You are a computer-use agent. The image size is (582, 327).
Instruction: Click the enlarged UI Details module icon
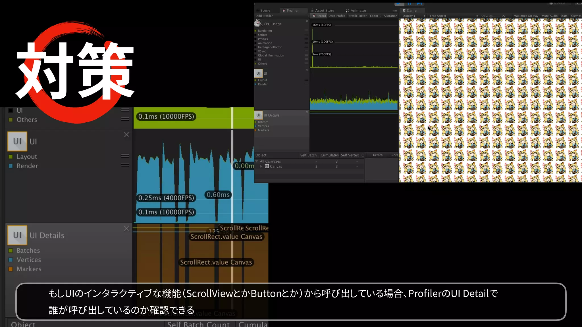click(17, 235)
